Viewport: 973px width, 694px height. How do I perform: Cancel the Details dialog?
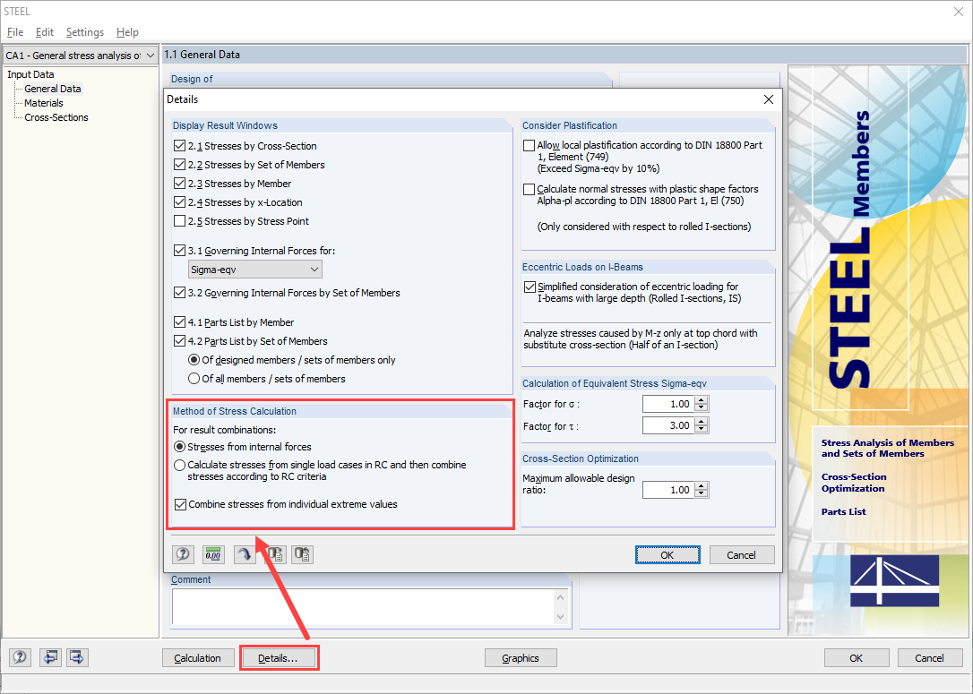[742, 555]
